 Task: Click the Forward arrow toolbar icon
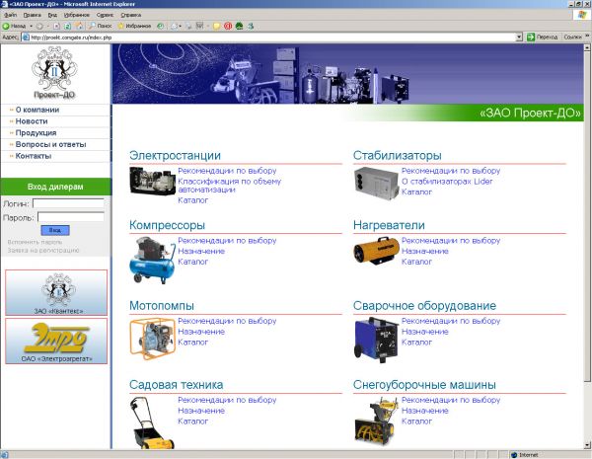click(39, 26)
